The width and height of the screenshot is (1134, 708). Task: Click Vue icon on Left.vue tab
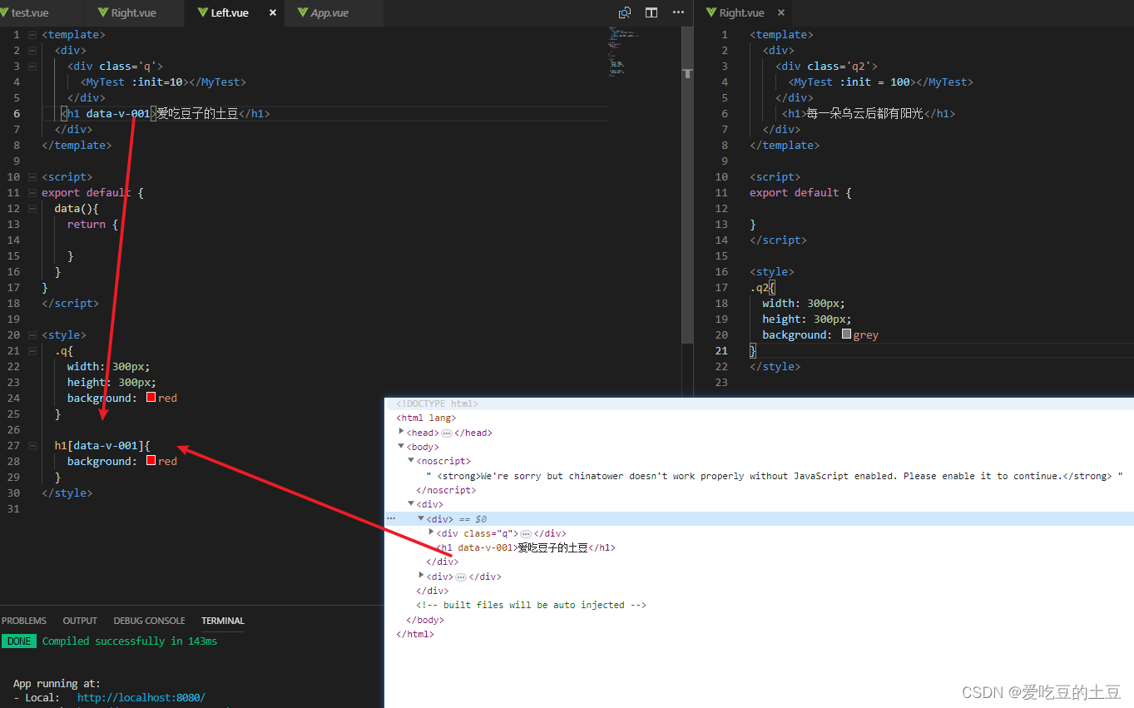pos(204,12)
